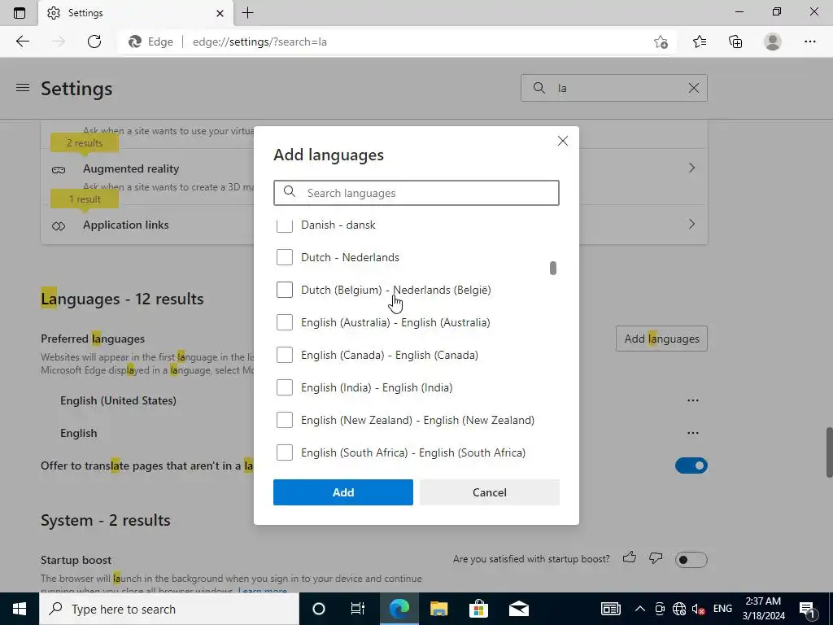
Task: Click the network globe tray icon
Action: (x=679, y=609)
